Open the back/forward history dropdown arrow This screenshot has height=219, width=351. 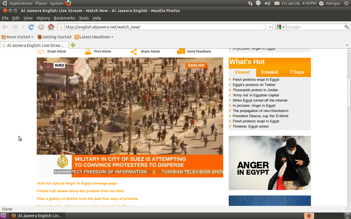(23, 27)
